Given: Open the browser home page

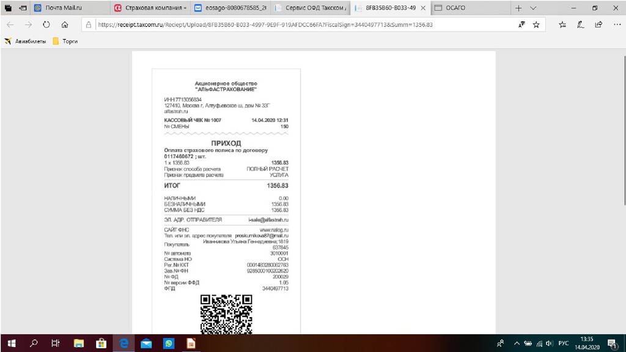Looking at the screenshot, I should [x=65, y=24].
